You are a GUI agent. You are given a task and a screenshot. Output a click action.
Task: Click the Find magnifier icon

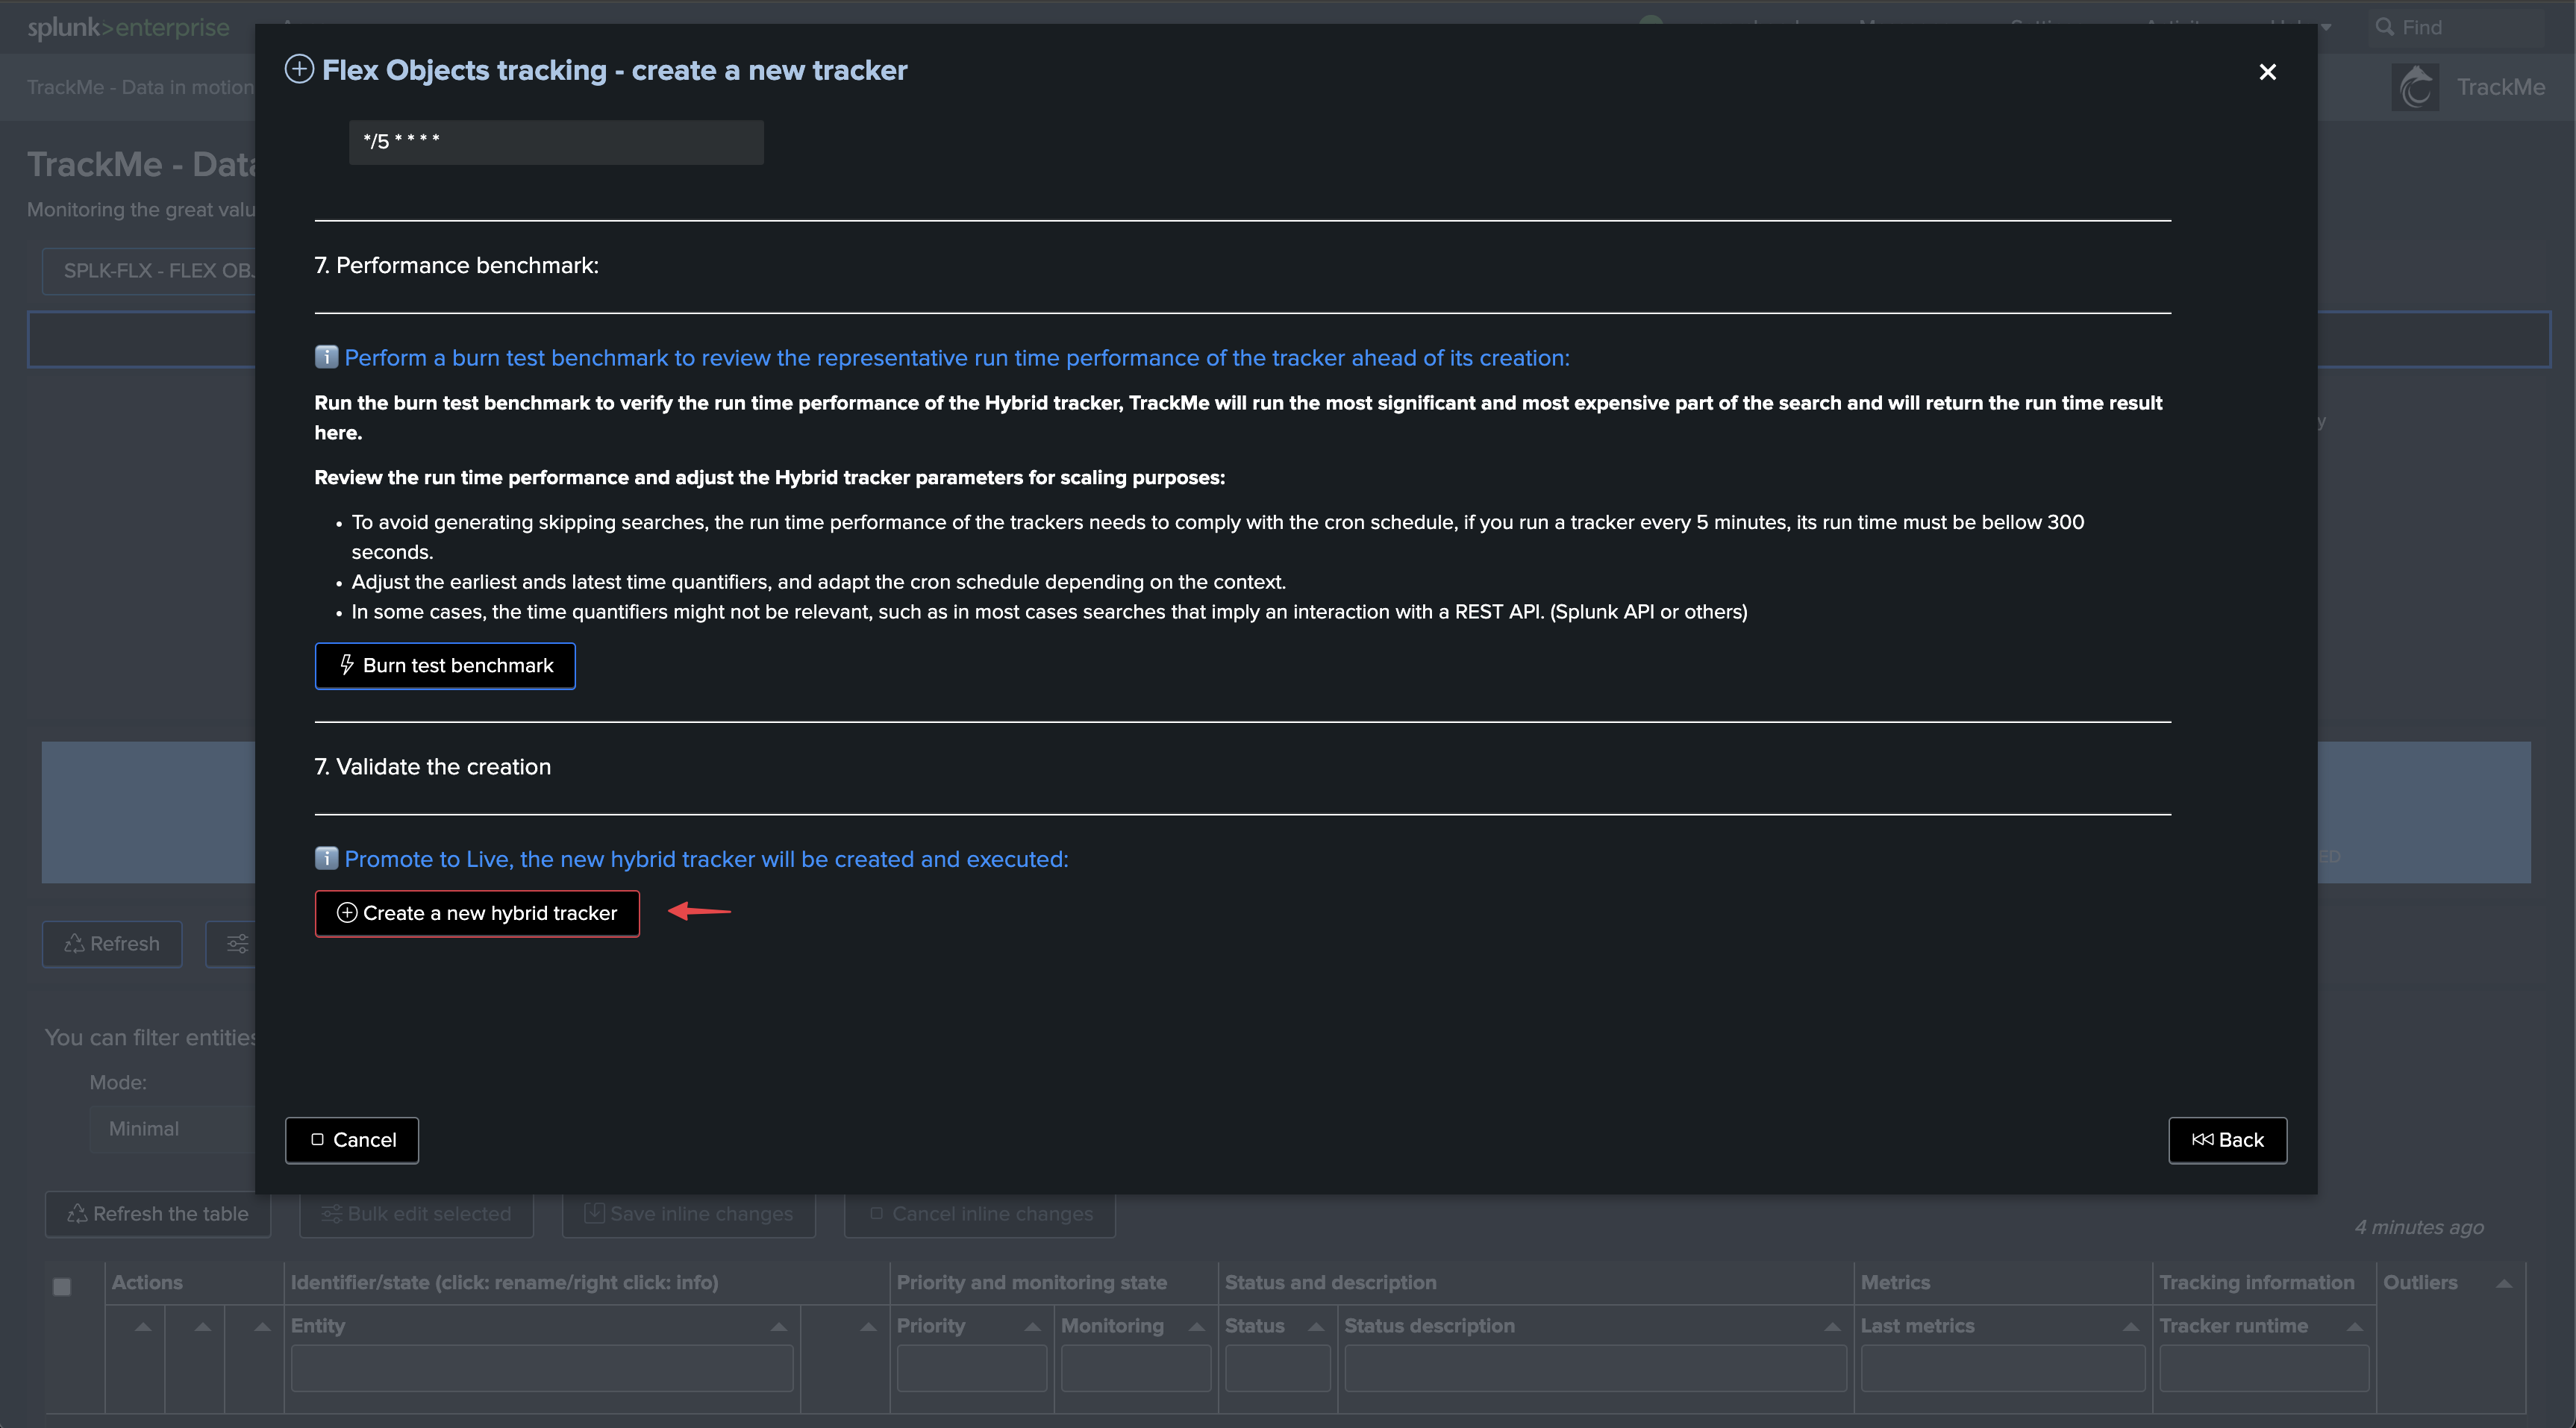(x=2385, y=27)
